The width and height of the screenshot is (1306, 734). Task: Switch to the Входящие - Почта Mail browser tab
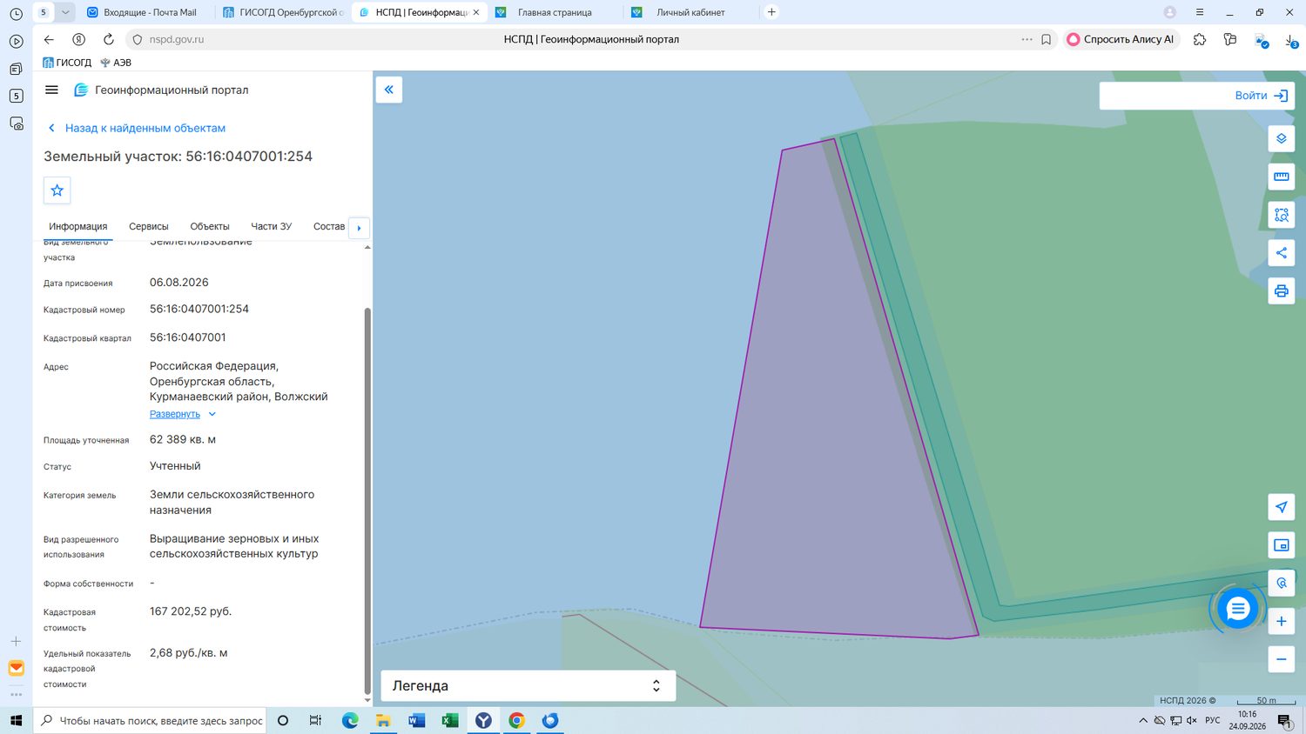coord(144,12)
